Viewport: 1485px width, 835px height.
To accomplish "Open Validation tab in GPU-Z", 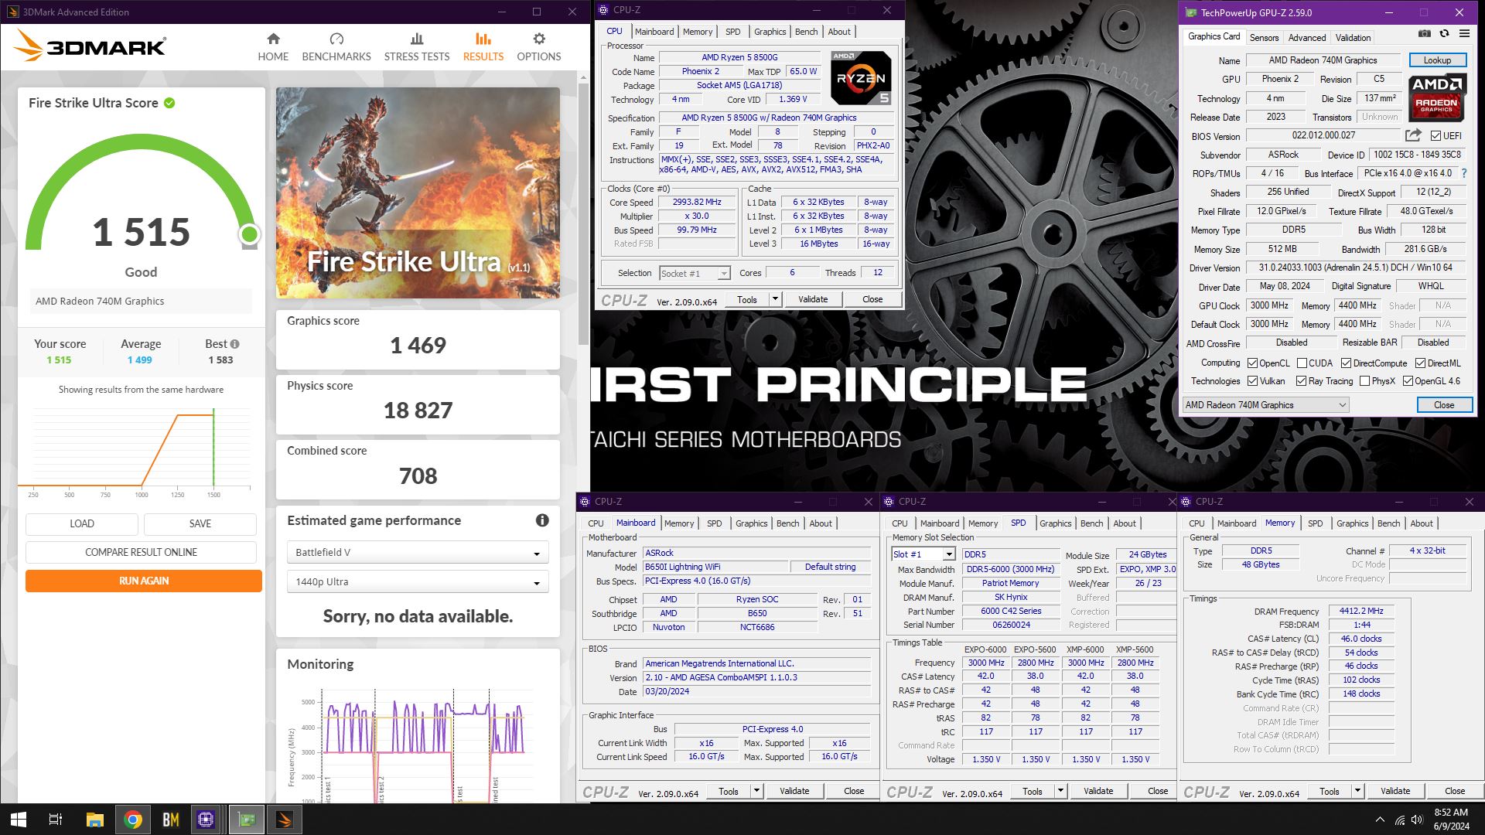I will pos(1353,37).
